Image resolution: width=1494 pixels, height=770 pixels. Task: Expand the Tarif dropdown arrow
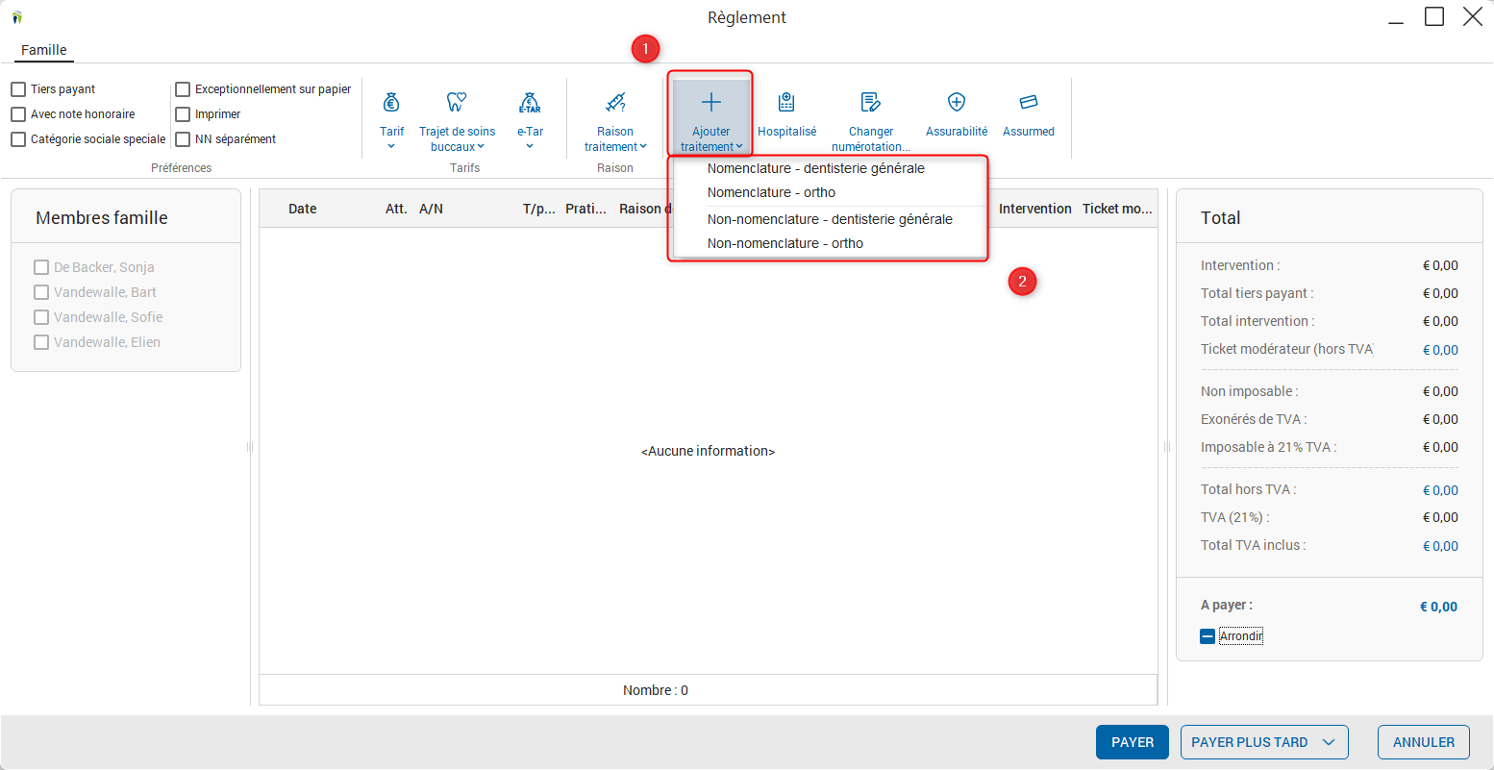coord(391,147)
